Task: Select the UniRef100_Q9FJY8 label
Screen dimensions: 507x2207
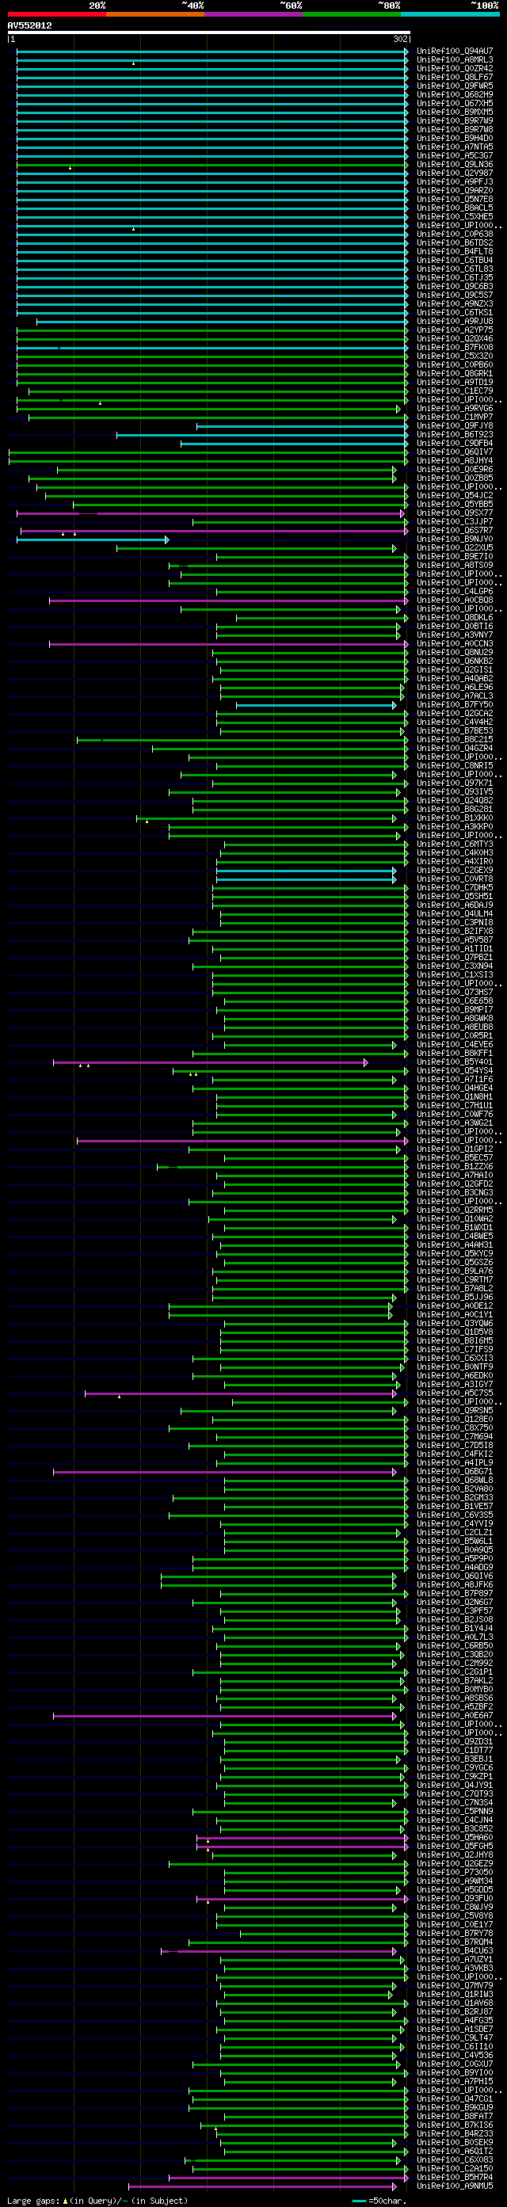Action: [x=455, y=426]
